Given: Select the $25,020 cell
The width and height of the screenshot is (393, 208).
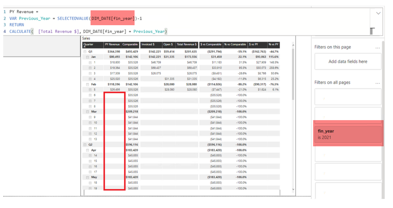Looking at the screenshot, I should (x=115, y=79).
